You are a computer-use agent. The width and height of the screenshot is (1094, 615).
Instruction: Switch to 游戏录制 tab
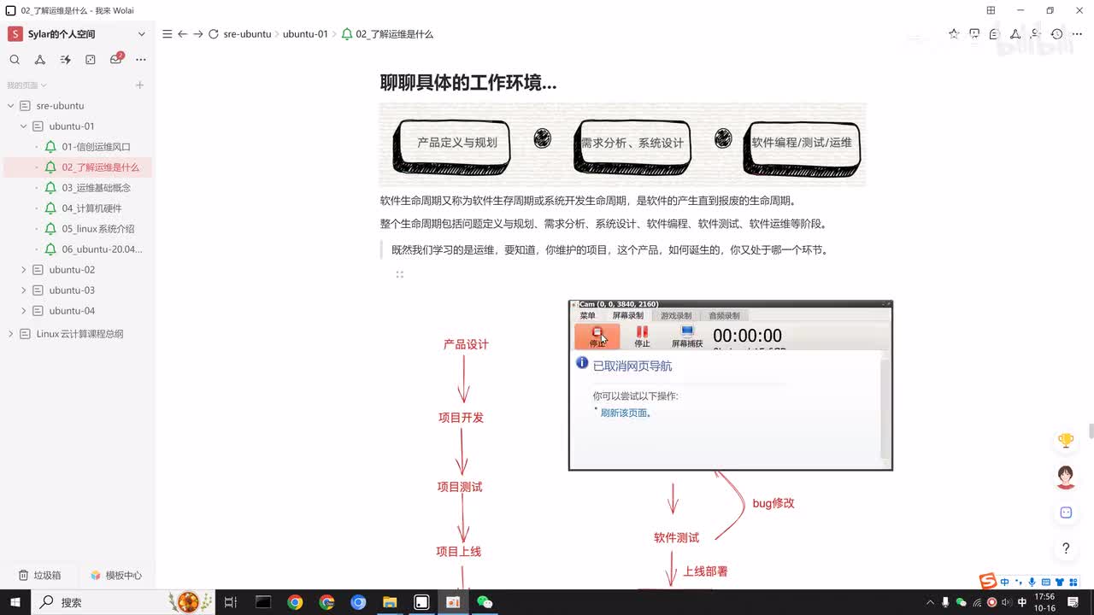(676, 316)
